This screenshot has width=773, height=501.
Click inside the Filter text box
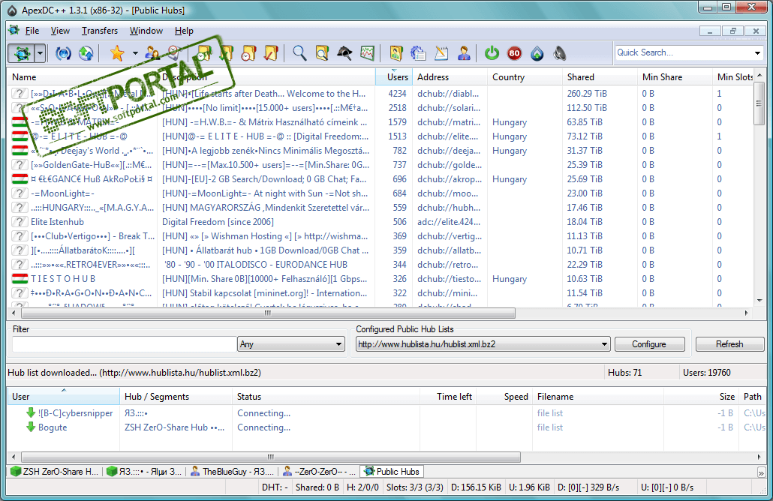pos(123,344)
